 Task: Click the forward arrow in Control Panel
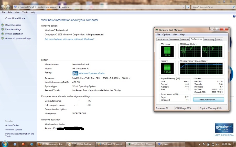(8, 7)
